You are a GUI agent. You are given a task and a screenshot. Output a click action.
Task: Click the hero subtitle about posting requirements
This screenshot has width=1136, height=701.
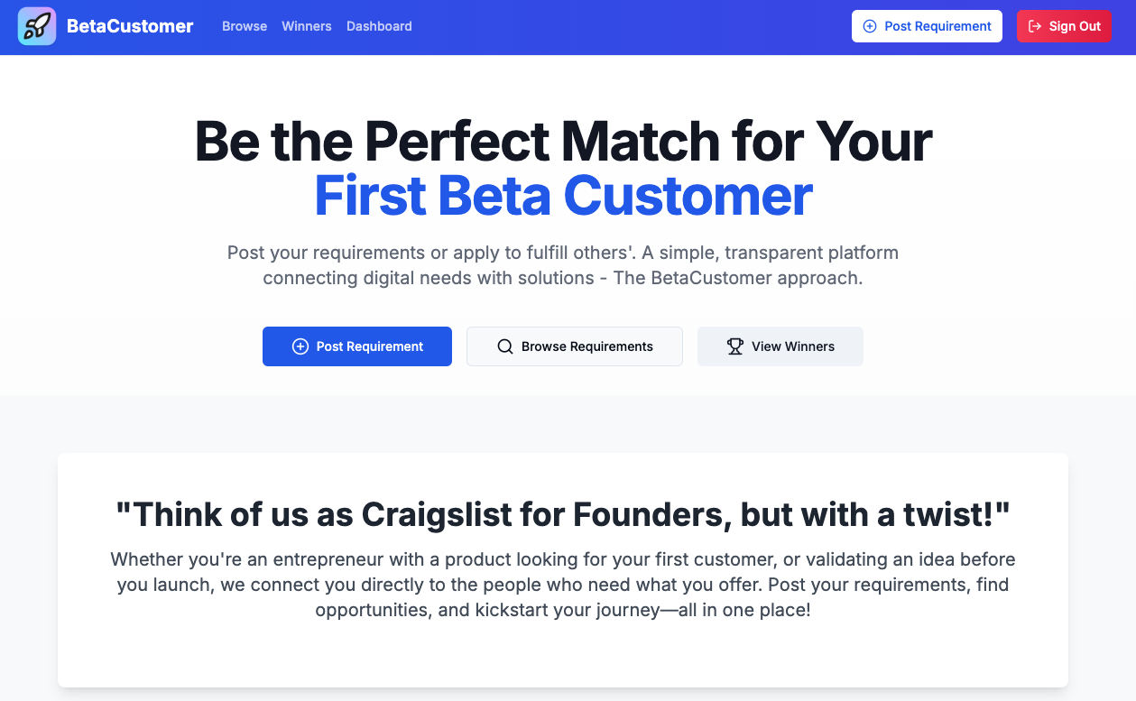pos(563,265)
